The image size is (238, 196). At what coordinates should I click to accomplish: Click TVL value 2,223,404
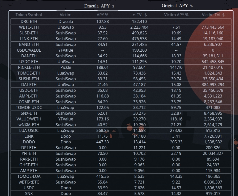(x=139, y=27)
